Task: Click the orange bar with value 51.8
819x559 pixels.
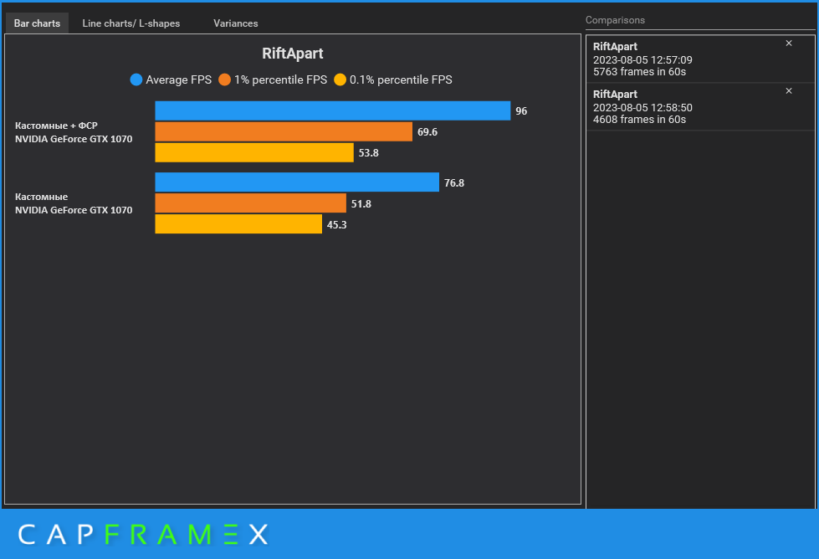Action: pos(251,203)
